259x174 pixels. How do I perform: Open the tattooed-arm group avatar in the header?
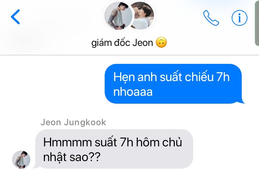pyautogui.click(x=118, y=16)
